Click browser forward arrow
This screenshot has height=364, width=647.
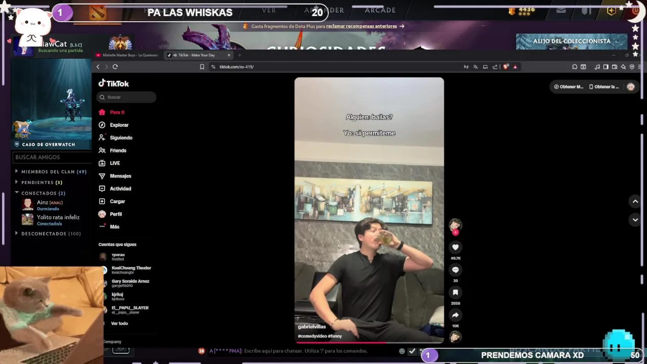coord(107,67)
